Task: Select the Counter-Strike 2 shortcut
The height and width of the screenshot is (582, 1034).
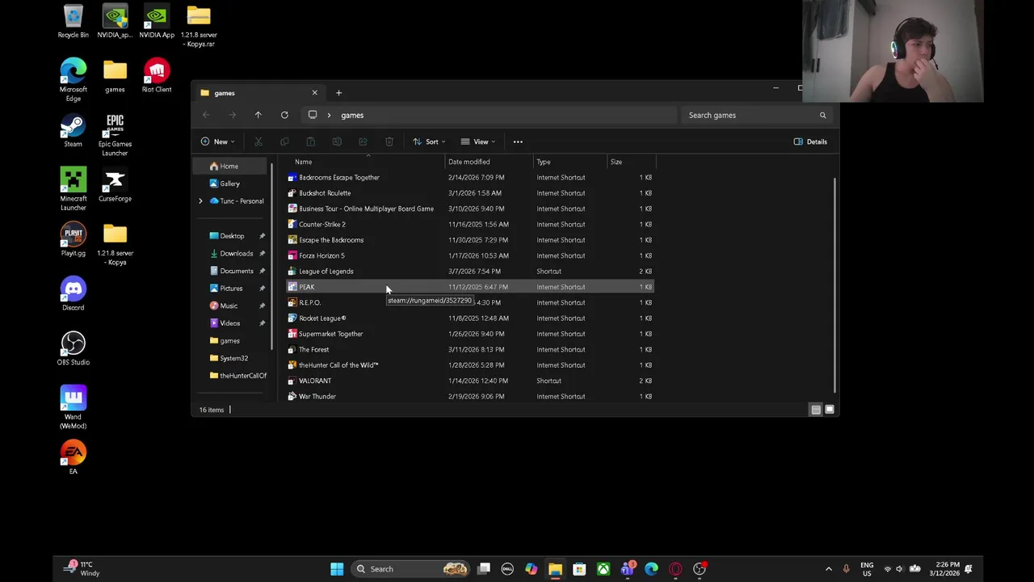Action: (x=469, y=225)
